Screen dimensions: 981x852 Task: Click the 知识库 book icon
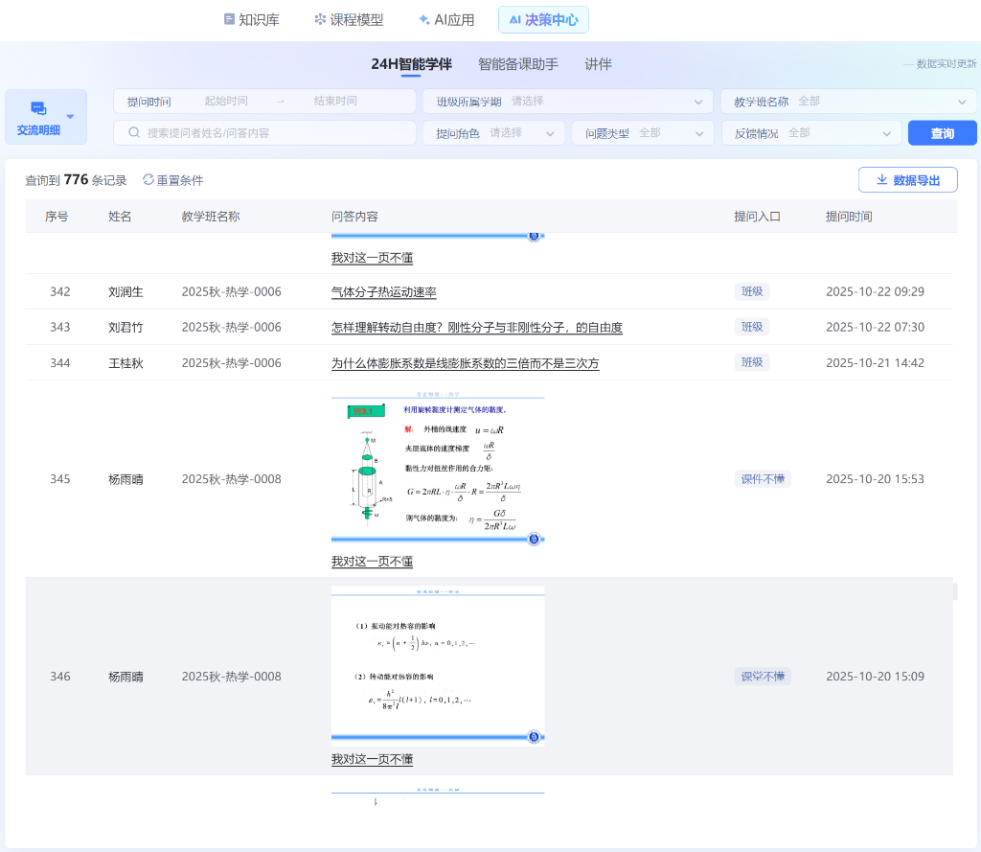pyautogui.click(x=229, y=19)
